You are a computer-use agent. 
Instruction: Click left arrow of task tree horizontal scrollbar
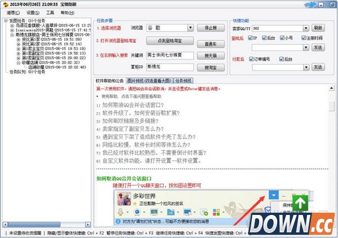pyautogui.click(x=6, y=224)
